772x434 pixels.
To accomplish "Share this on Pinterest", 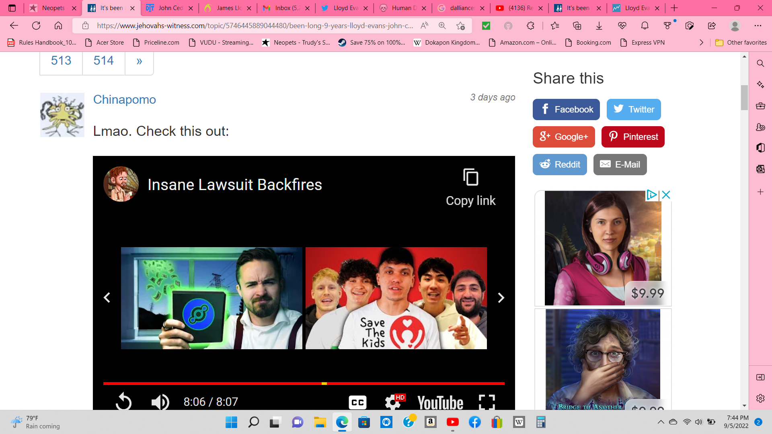I will (633, 137).
